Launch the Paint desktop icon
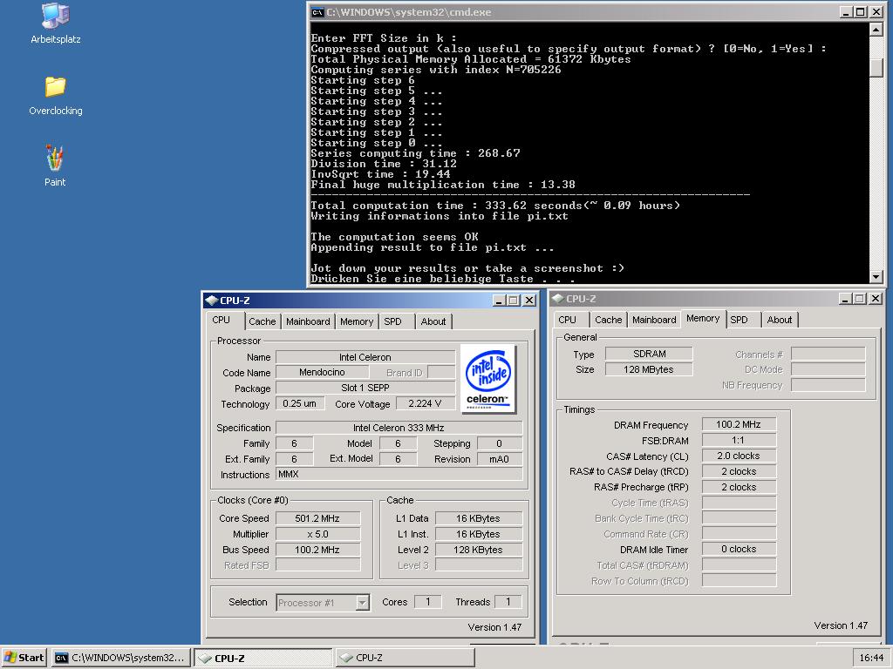The image size is (893, 669). pyautogui.click(x=55, y=166)
